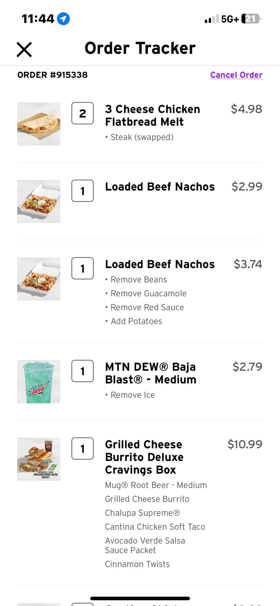Tap the Cancel Order link

236,75
